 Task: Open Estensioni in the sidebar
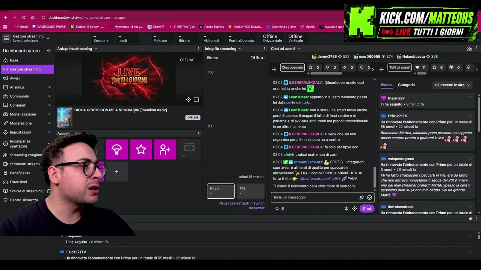(x=27, y=182)
